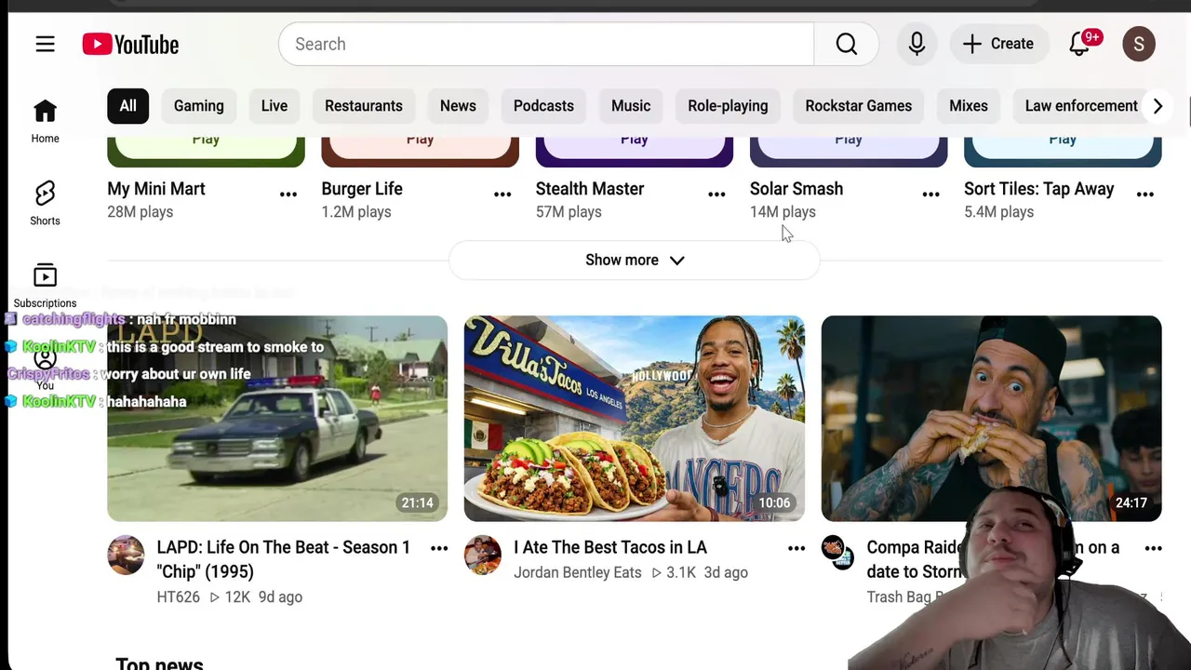
Task: Click the "14M plays" text
Action: pyautogui.click(x=783, y=212)
